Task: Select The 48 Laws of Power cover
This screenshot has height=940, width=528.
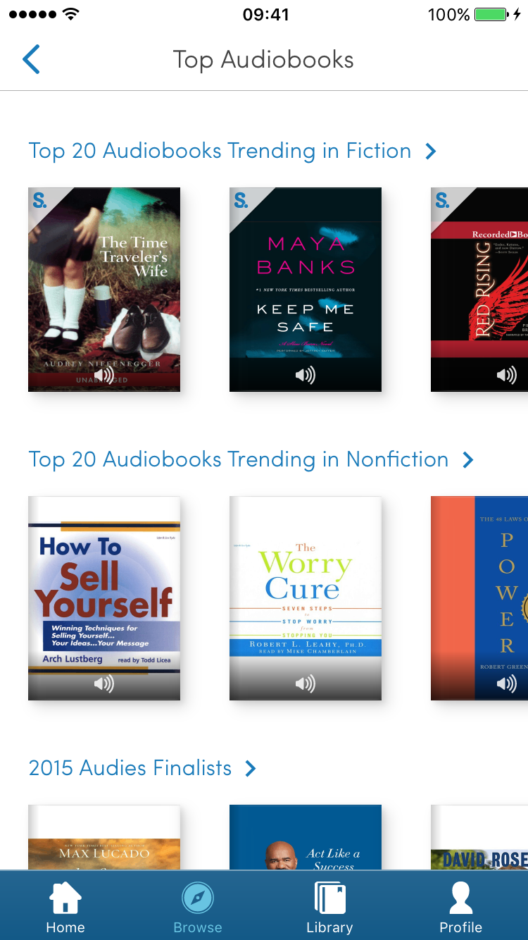Action: [479, 598]
